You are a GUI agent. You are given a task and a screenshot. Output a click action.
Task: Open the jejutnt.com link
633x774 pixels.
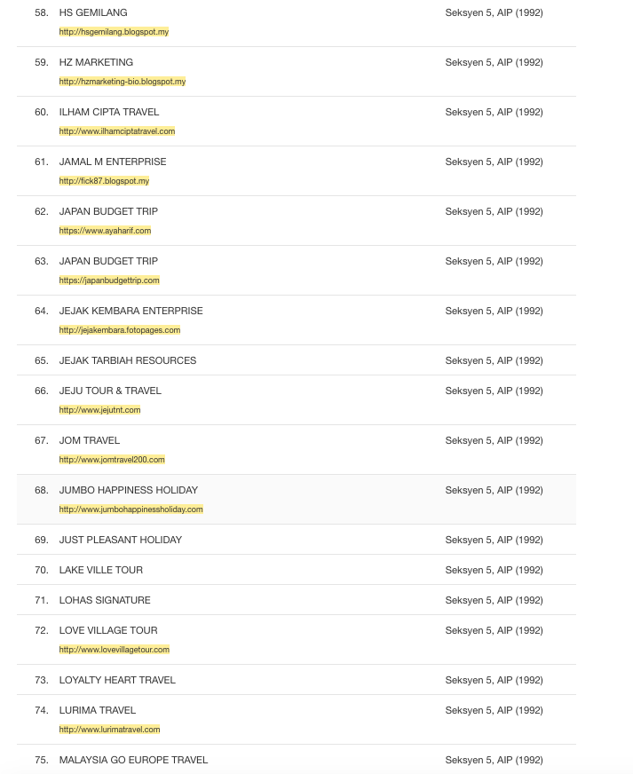99,410
